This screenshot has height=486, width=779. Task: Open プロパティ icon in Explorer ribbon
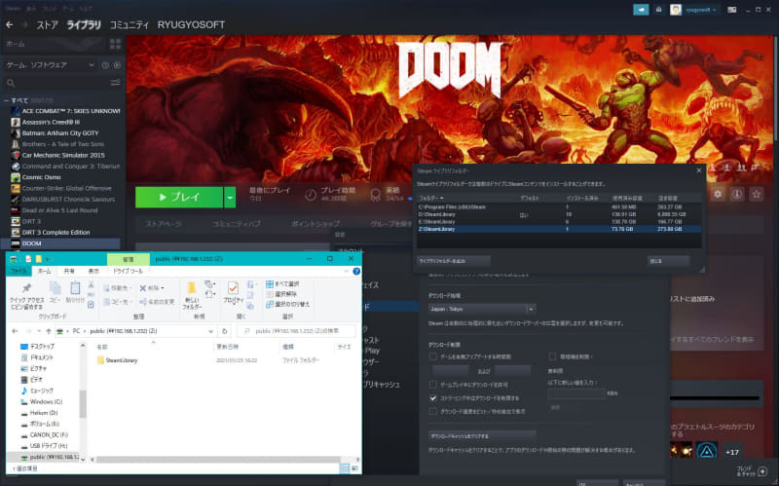coord(233,293)
